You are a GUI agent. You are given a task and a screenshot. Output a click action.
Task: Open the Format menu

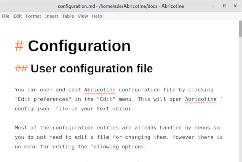[x=34, y=16]
